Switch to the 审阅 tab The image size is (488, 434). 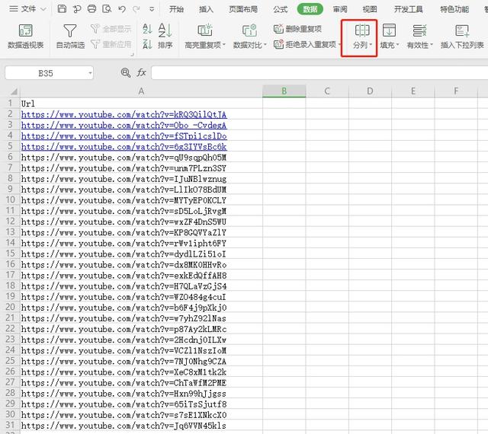(340, 9)
